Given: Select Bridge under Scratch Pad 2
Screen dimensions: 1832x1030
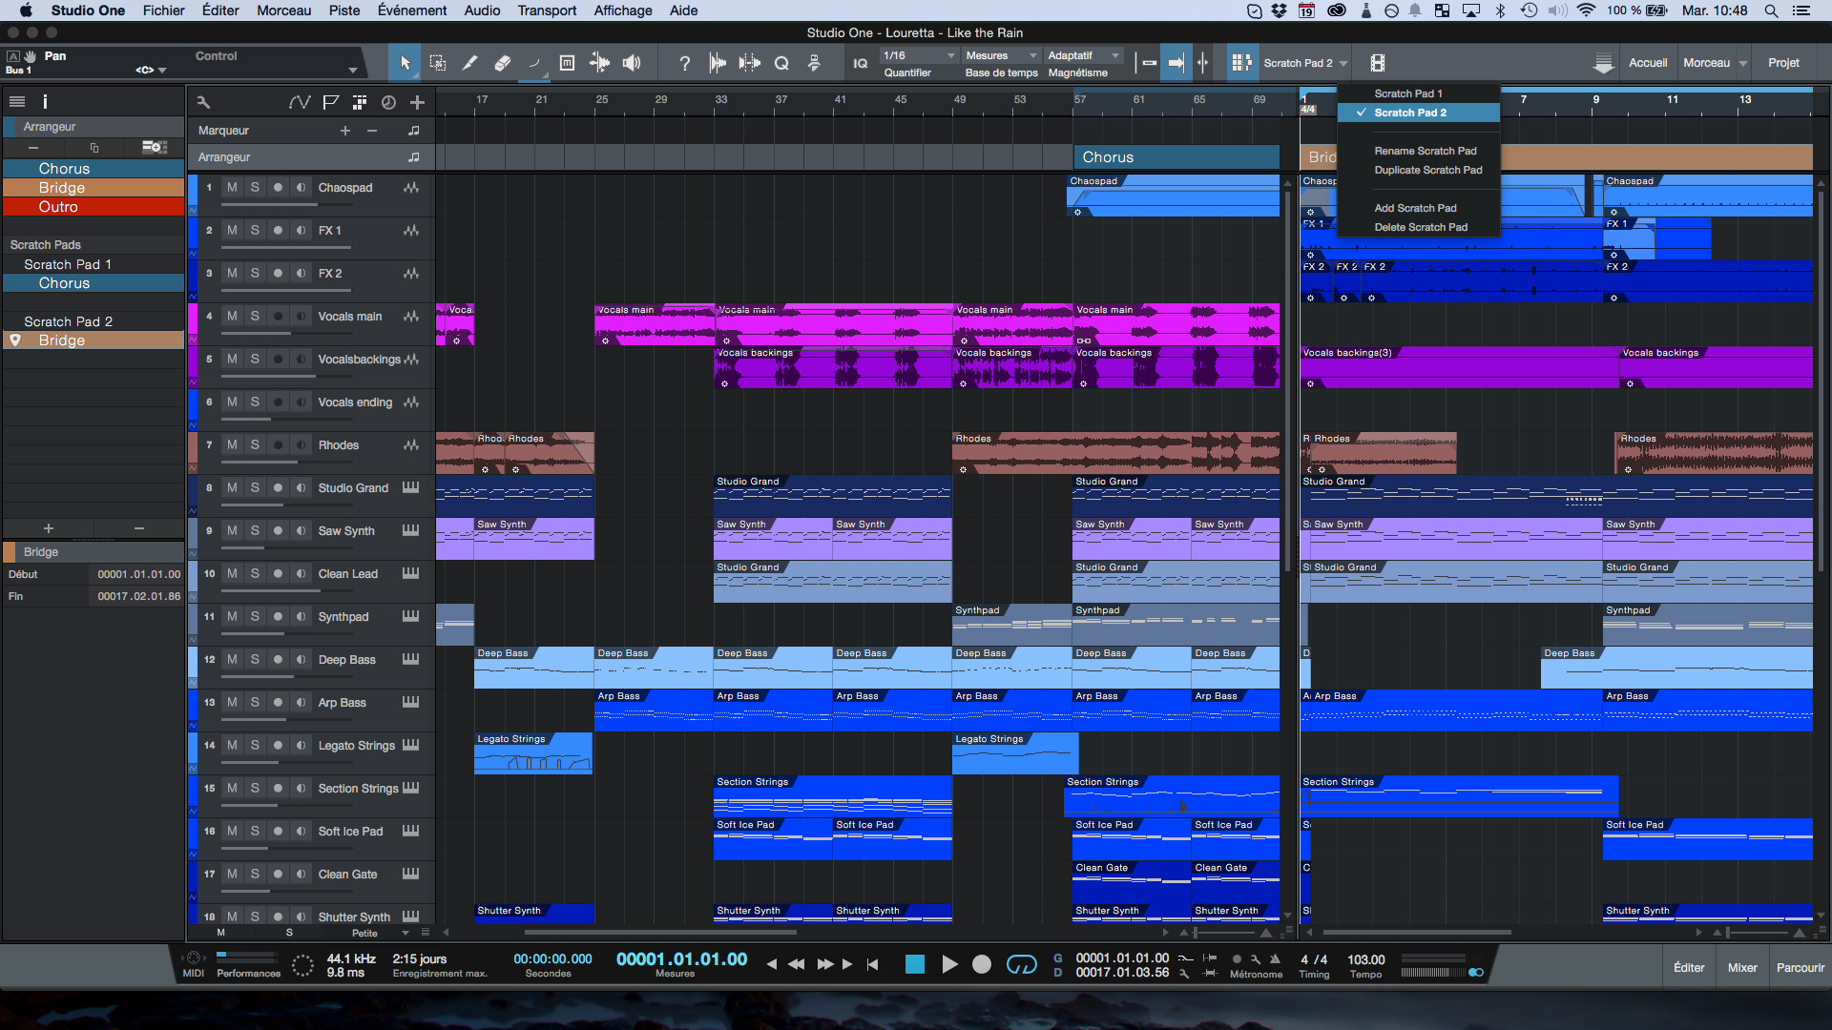Looking at the screenshot, I should pyautogui.click(x=94, y=340).
